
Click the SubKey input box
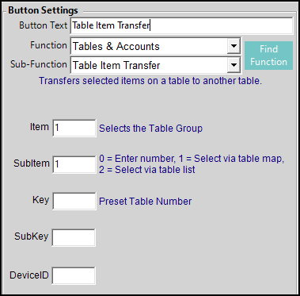(x=74, y=237)
